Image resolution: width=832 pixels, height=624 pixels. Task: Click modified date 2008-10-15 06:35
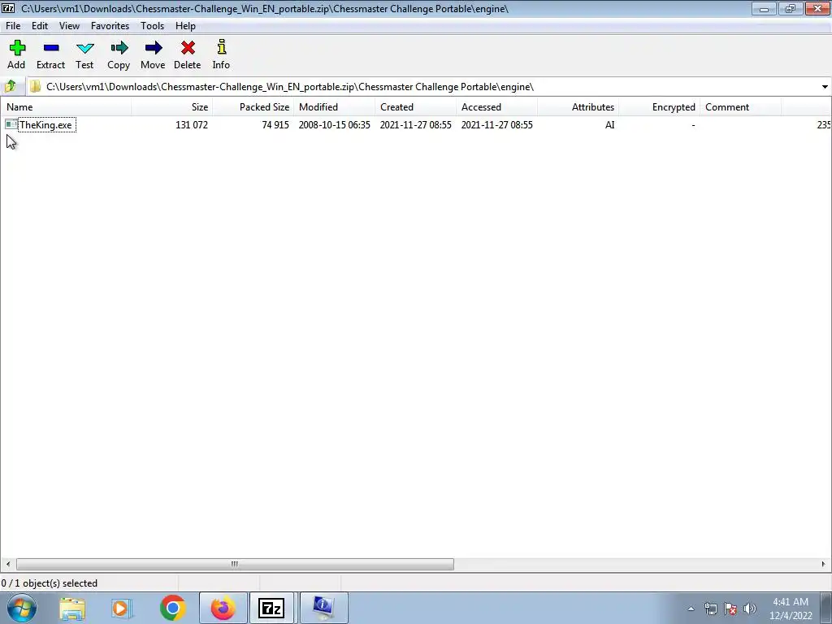334,124
